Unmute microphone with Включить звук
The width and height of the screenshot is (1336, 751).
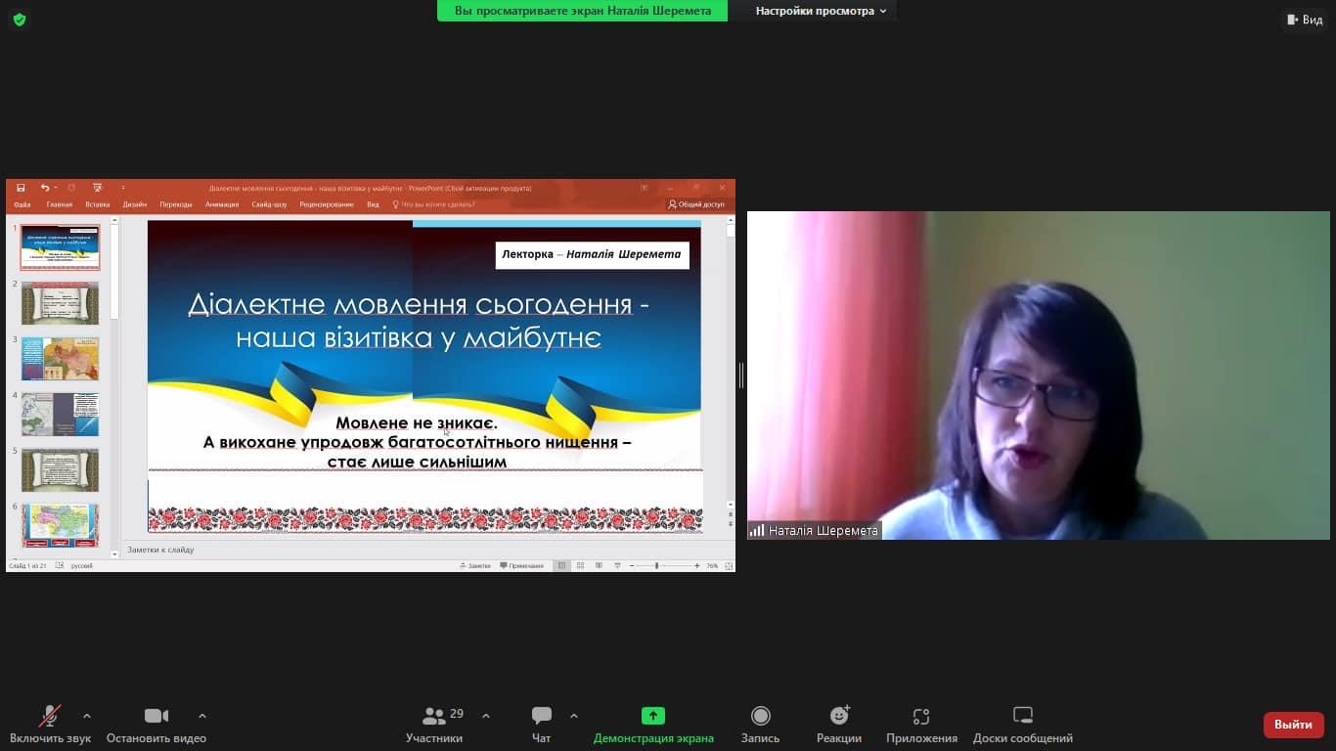click(x=50, y=716)
